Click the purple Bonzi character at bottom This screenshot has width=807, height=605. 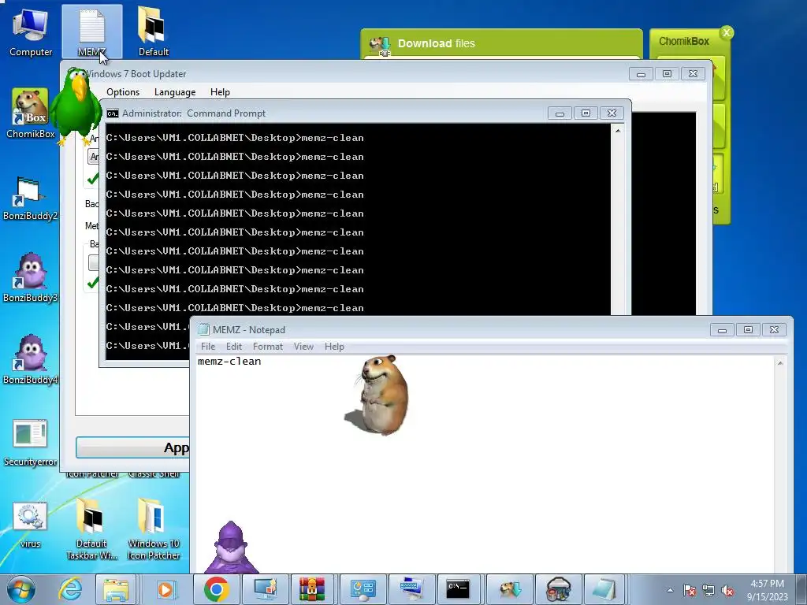(x=231, y=547)
